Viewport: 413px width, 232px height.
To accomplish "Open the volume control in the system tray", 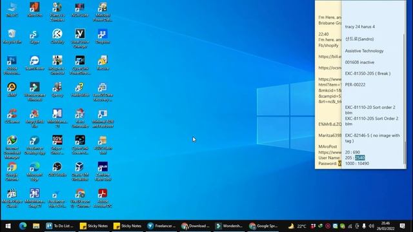I will 372,226.
